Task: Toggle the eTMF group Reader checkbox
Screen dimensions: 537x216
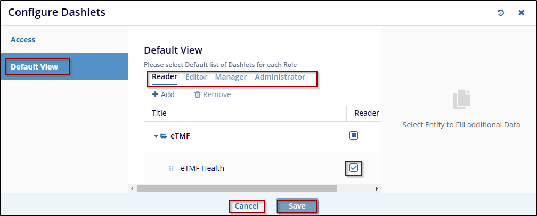Action: 354,135
